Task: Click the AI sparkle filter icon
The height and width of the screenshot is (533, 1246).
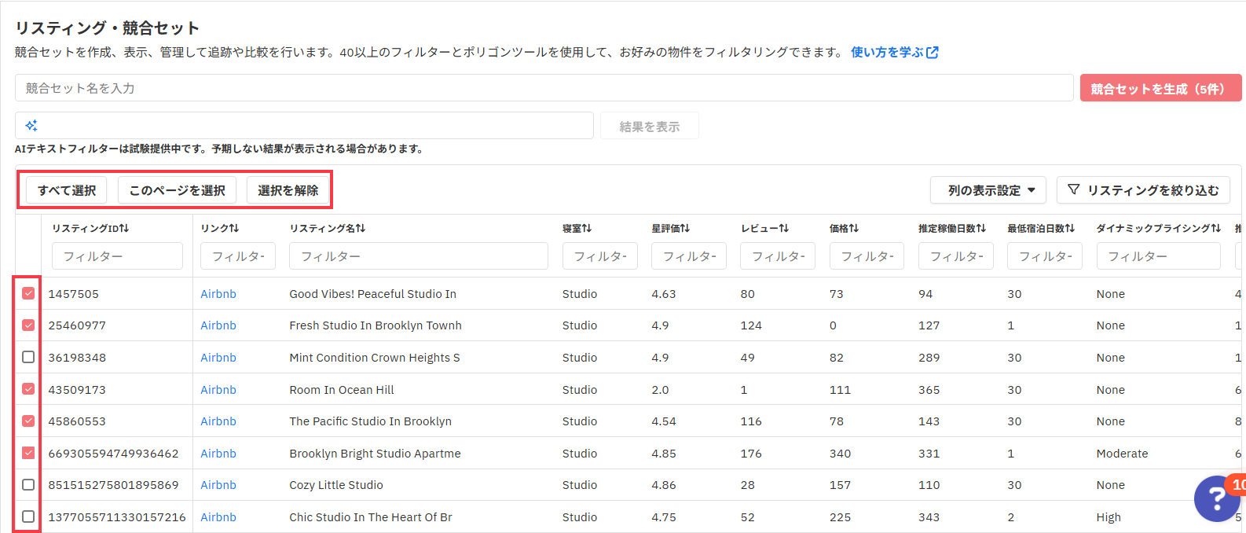Action: 31,126
